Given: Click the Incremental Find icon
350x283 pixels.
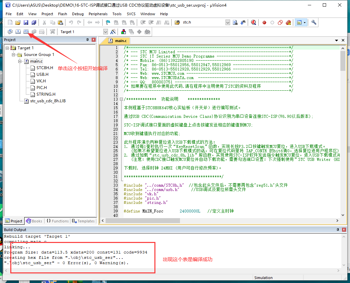Looking at the screenshot, I should point(243,23).
